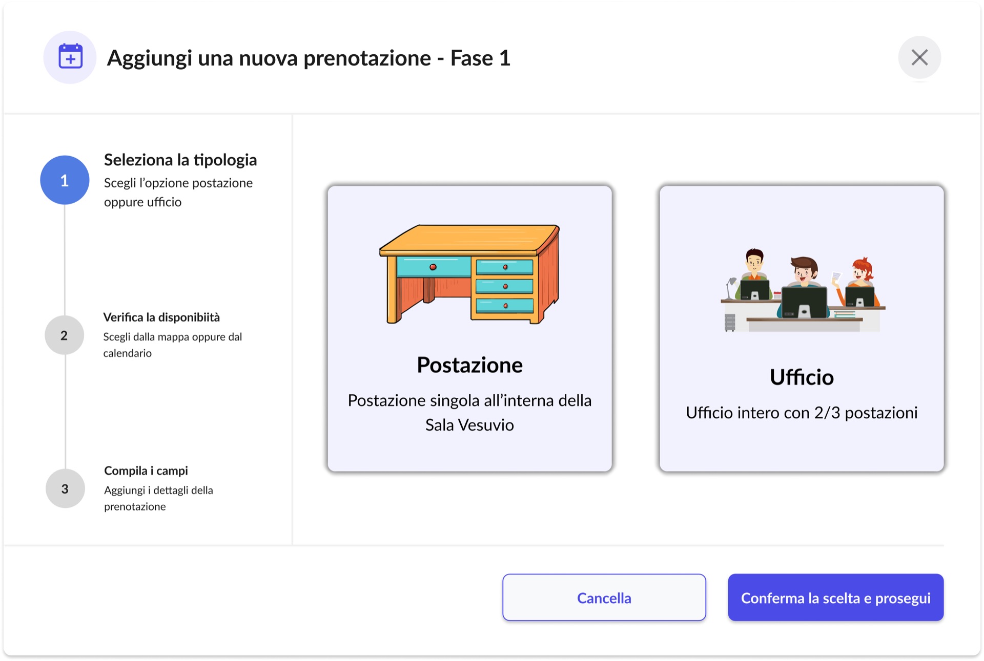Viewport: 984px width, 661px height.
Task: Click the office workers illustration
Action: [802, 290]
